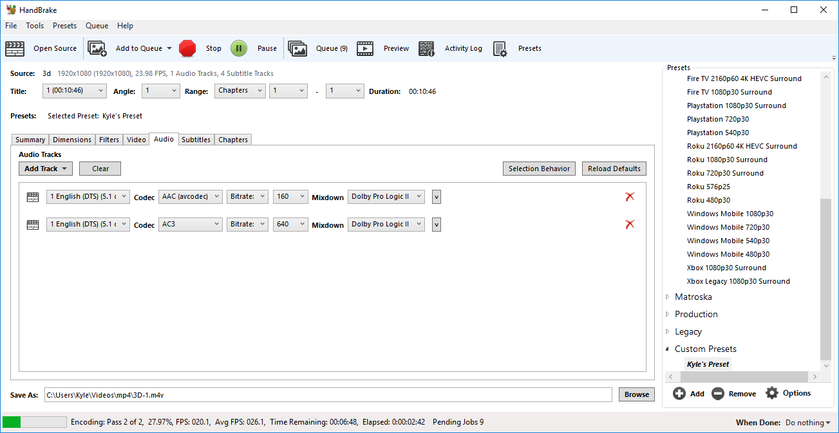839x433 pixels.
Task: Switch to the Subtitles tab
Action: [196, 140]
